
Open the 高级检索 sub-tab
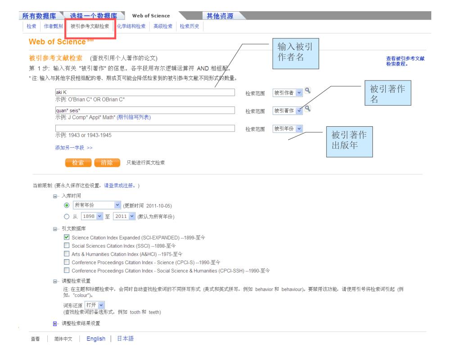pyautogui.click(x=163, y=27)
